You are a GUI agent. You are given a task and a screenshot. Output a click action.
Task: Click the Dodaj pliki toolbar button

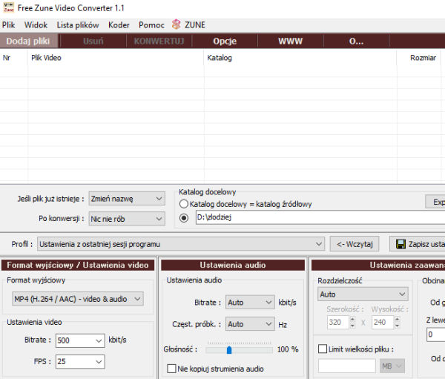click(x=28, y=42)
